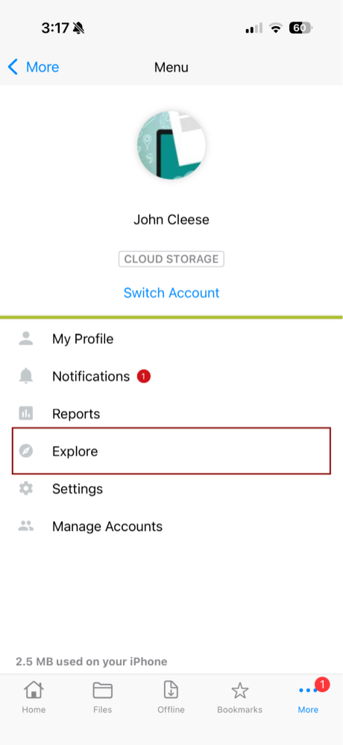This screenshot has width=343, height=745.
Task: Select the Explore menu label
Action: click(x=75, y=451)
